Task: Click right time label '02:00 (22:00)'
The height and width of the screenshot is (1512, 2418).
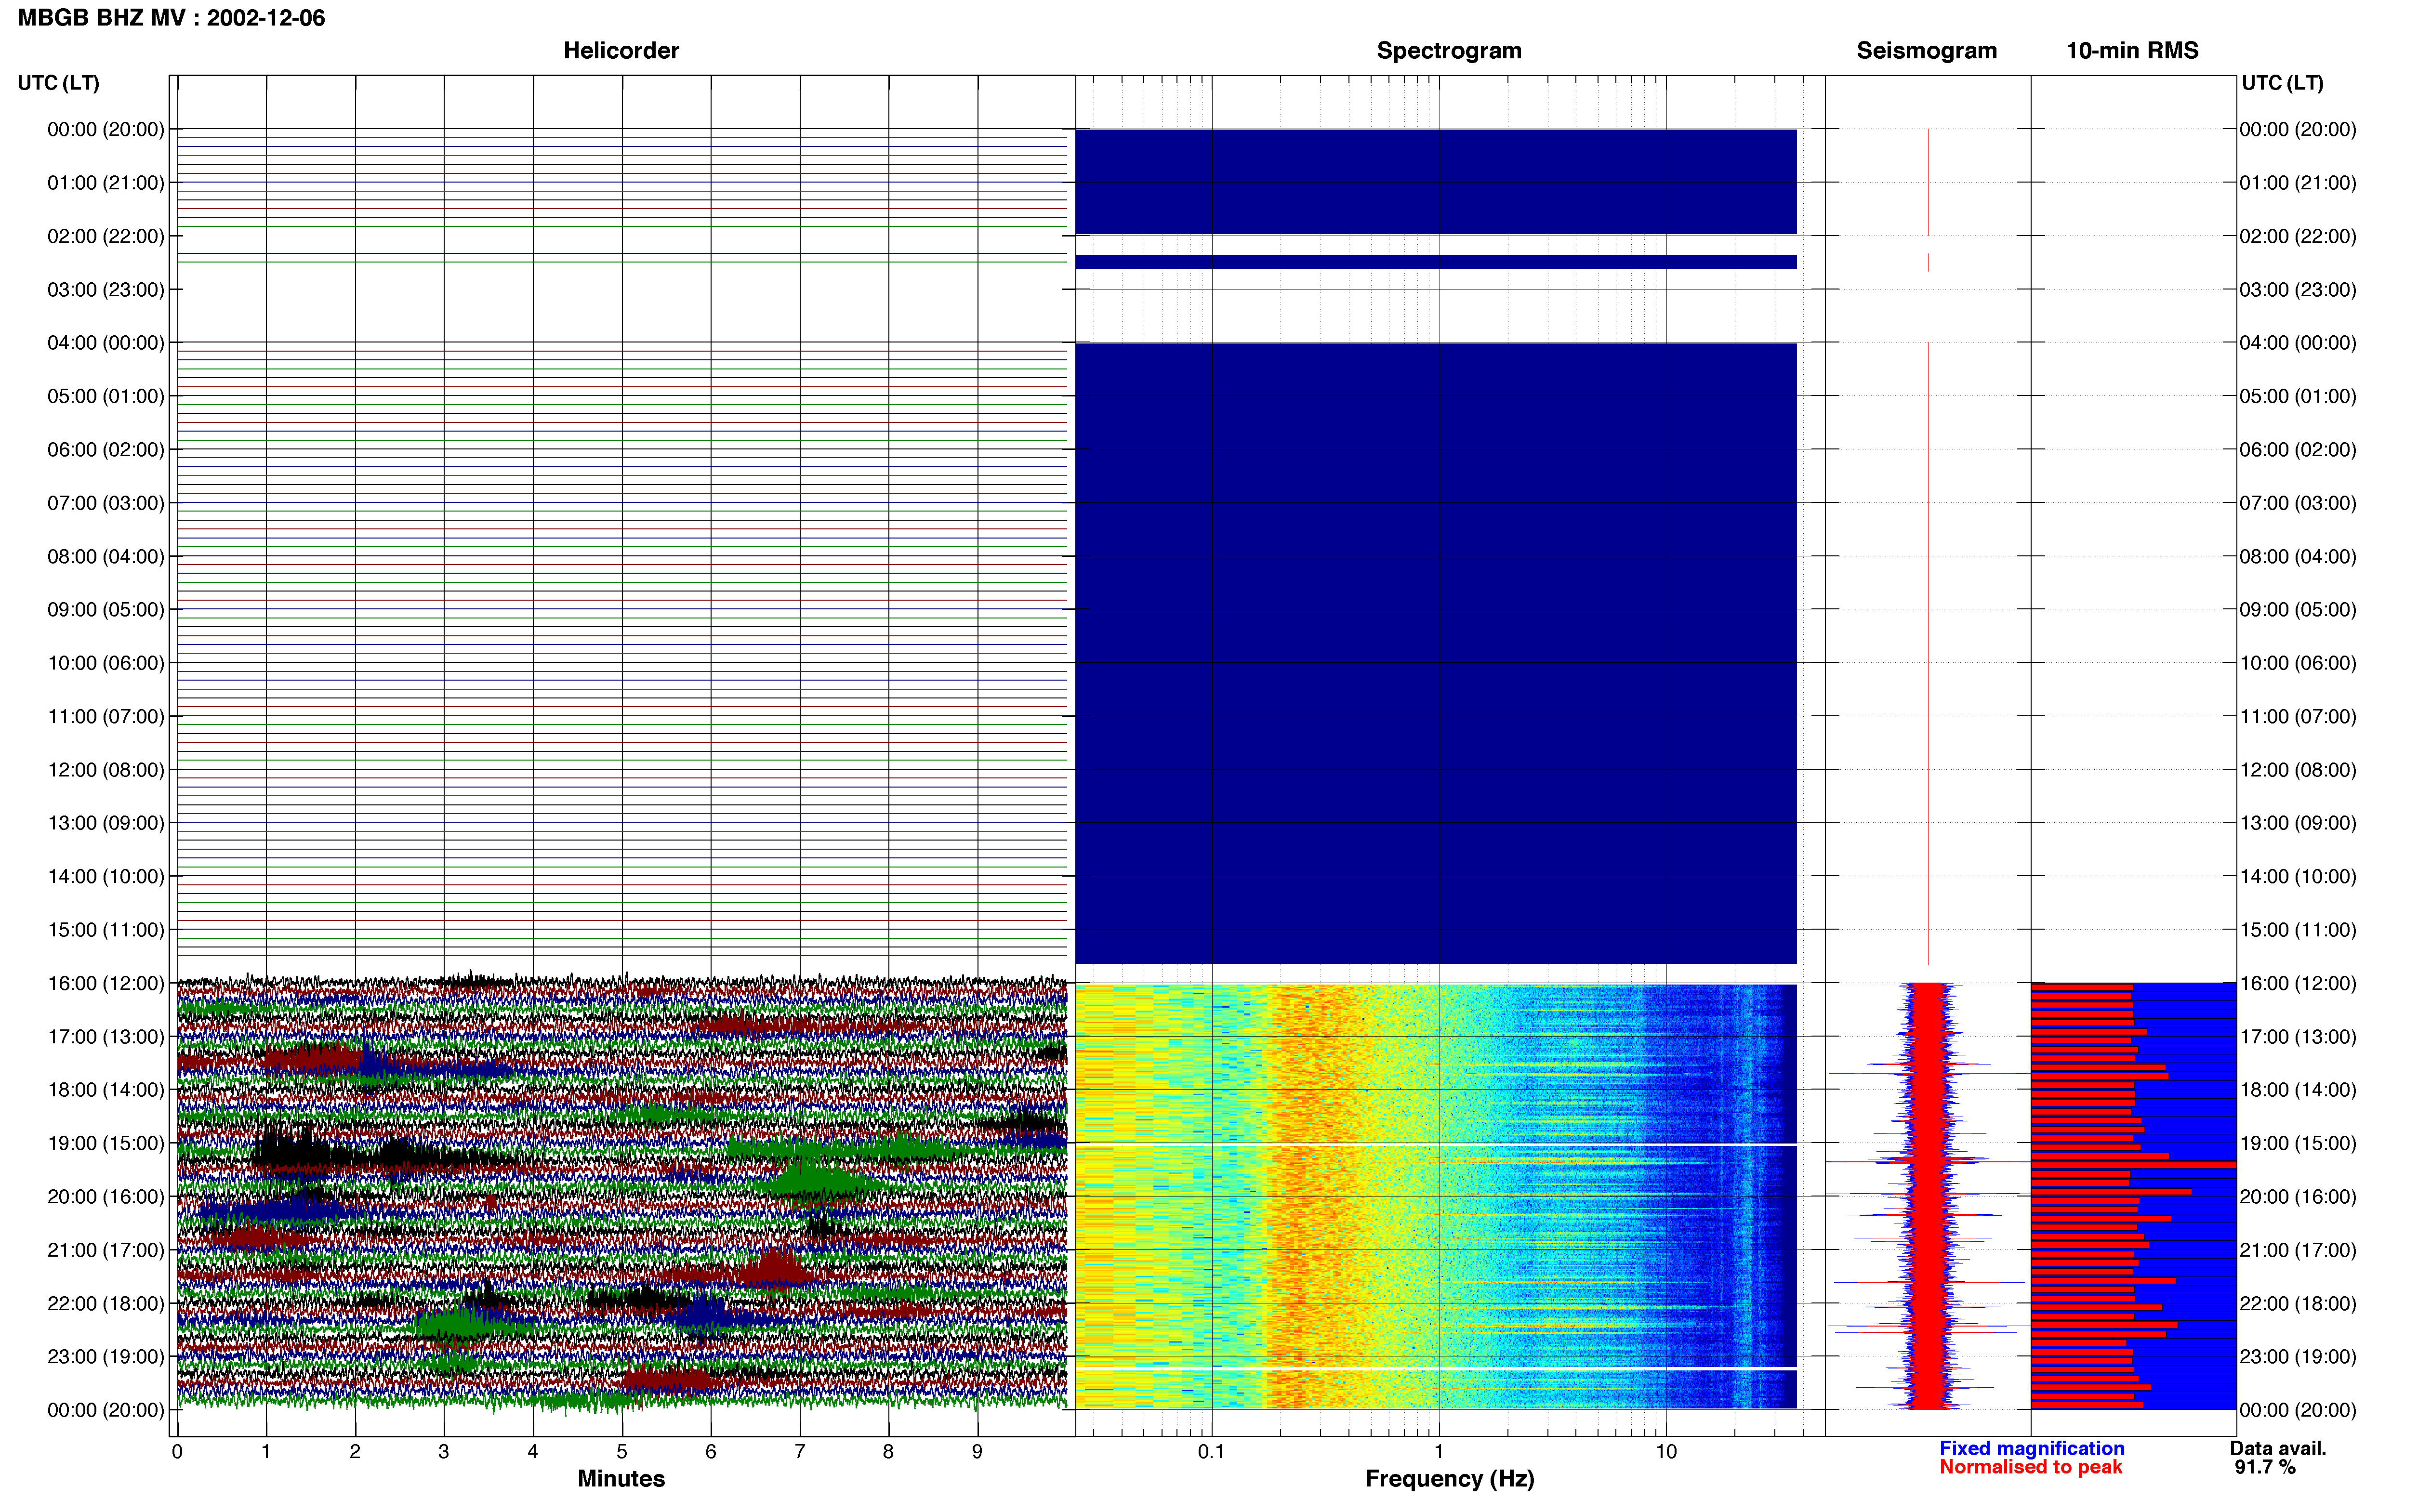Action: (2298, 236)
